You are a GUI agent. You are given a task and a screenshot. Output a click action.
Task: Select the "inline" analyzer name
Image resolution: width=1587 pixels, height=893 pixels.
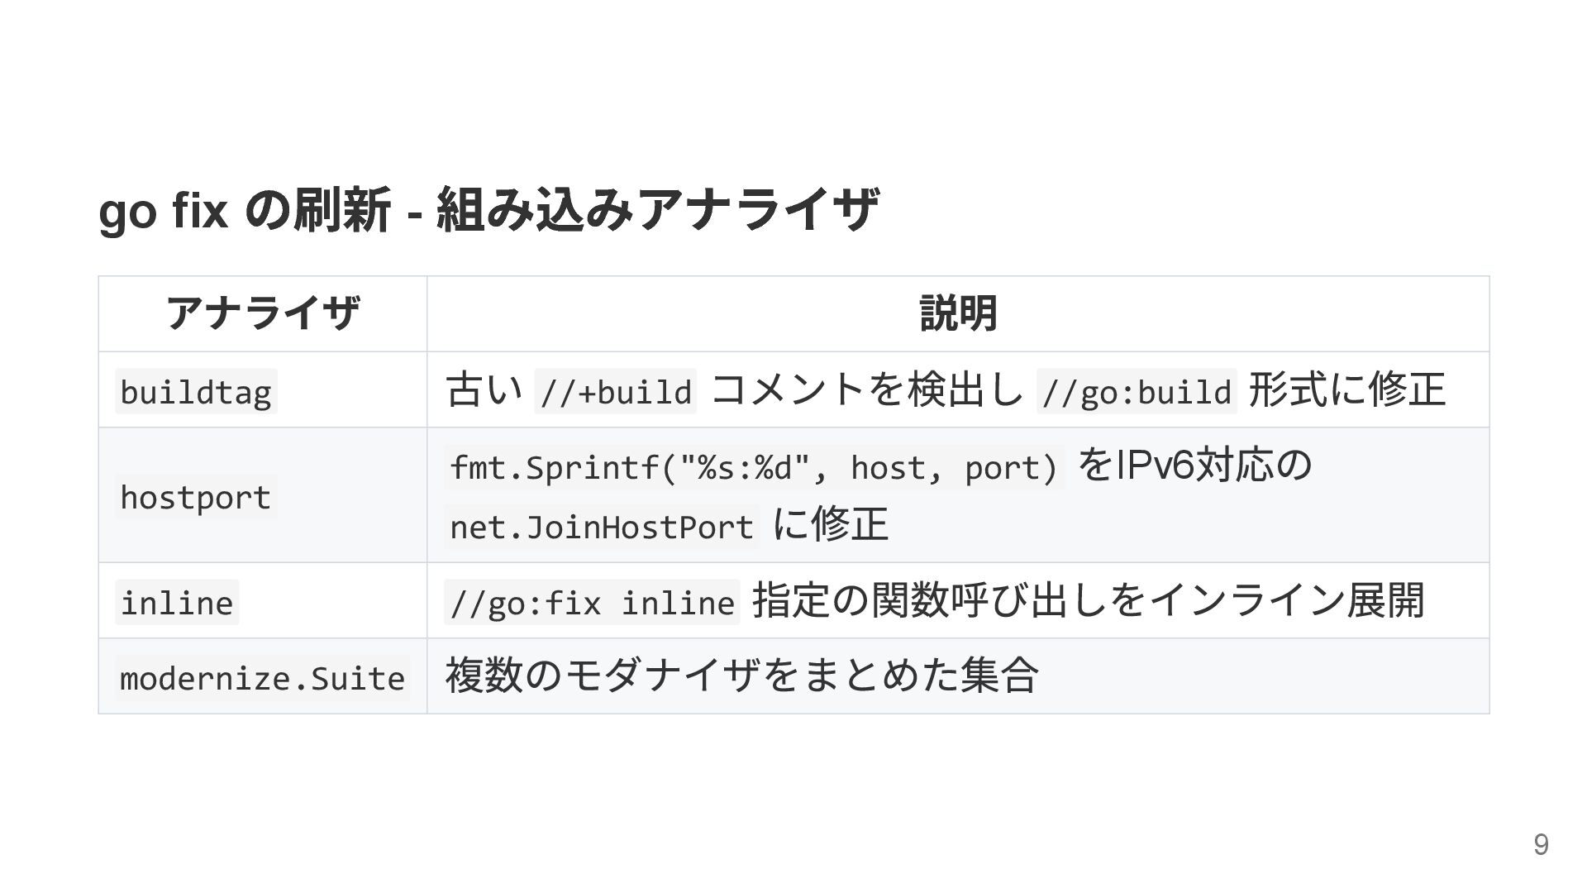coord(177,602)
